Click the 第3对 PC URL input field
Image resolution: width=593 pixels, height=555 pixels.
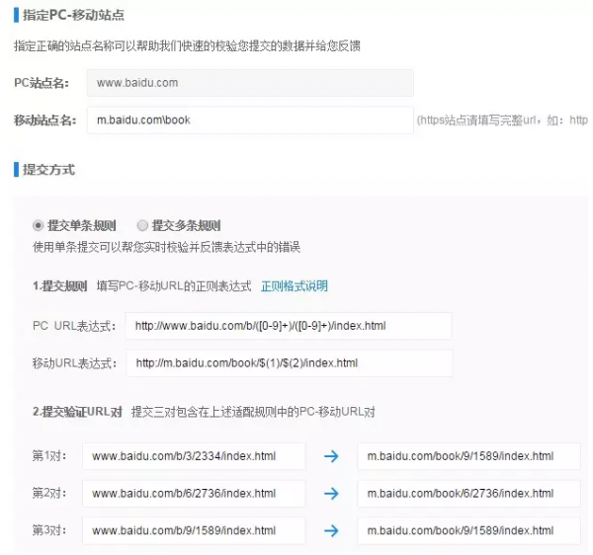click(x=194, y=530)
